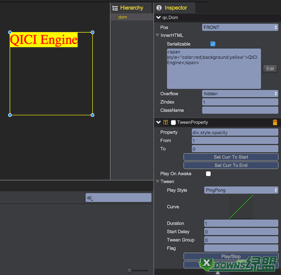
Task: Delete TweenProperty with the trash icon
Action: click(x=275, y=122)
